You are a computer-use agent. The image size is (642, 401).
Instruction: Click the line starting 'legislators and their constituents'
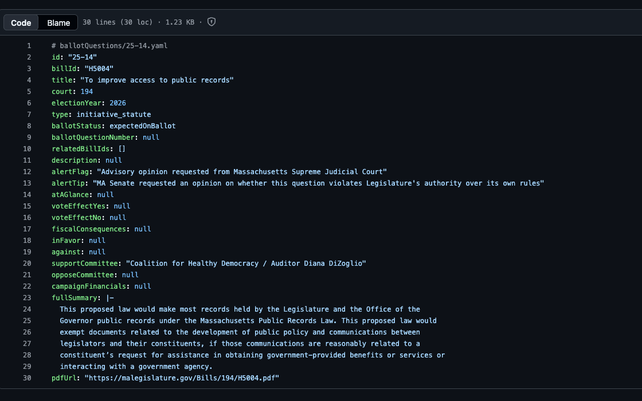click(x=240, y=344)
